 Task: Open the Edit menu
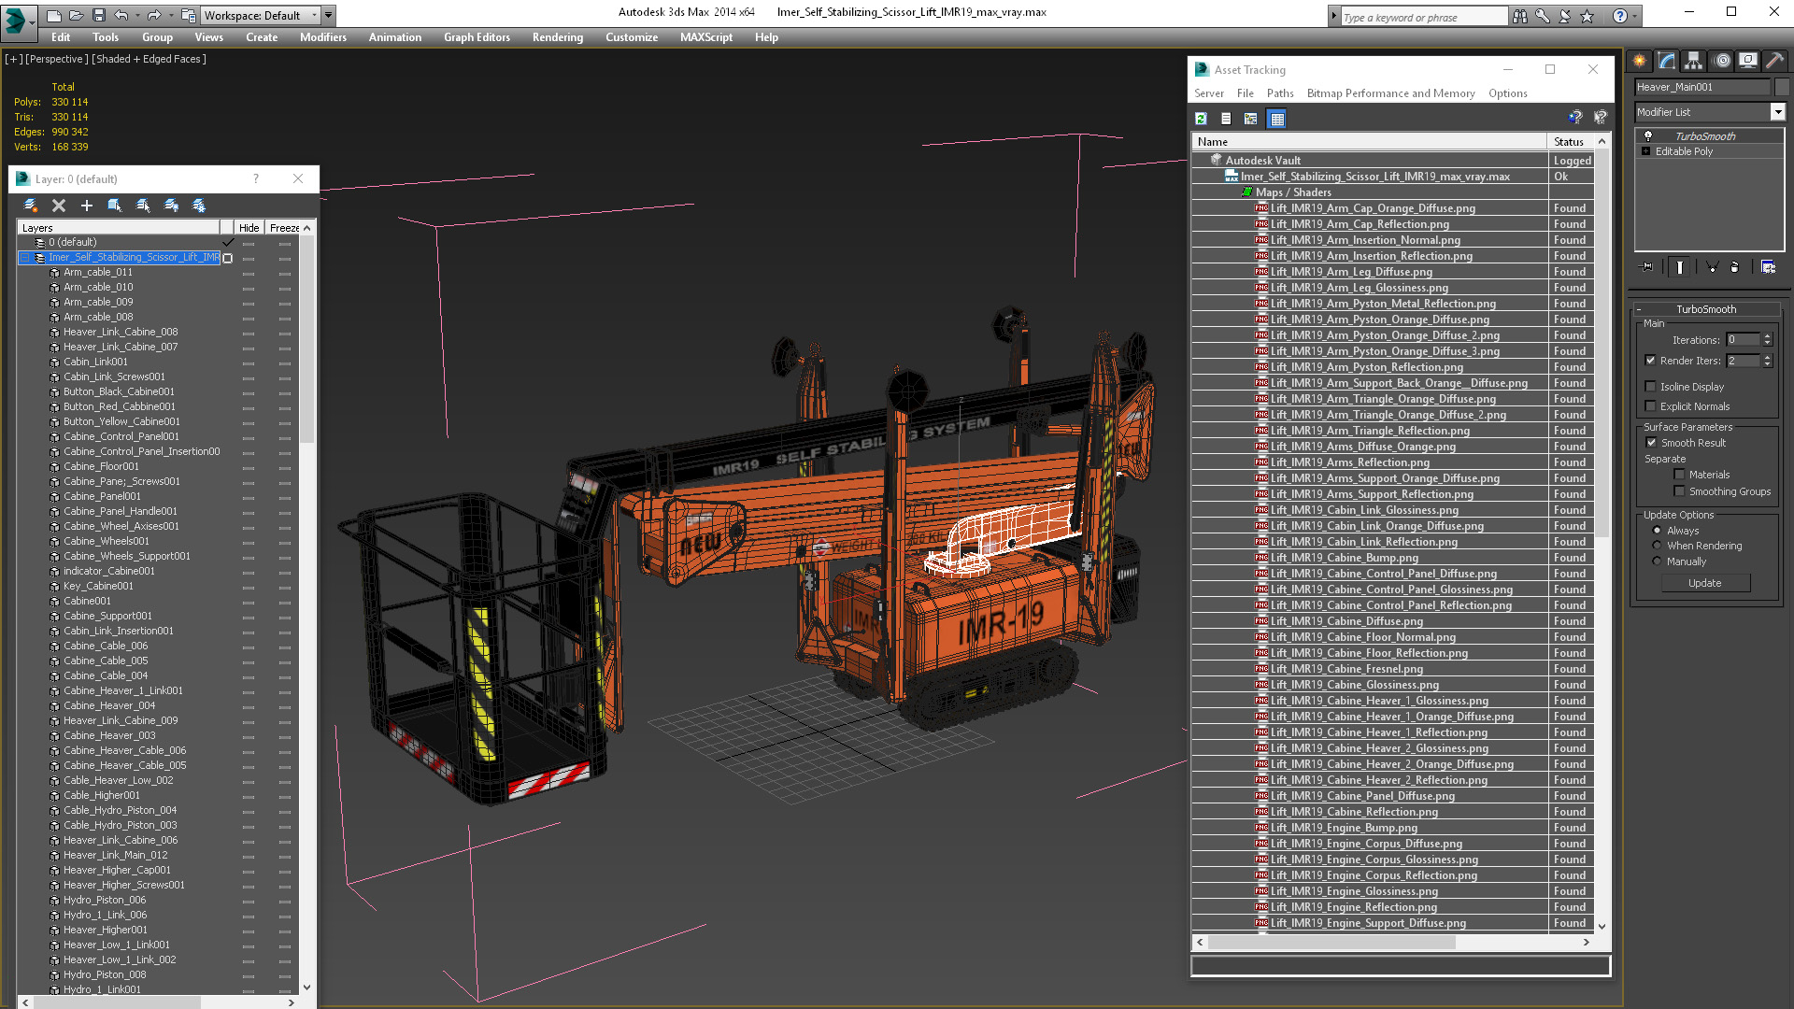61,37
